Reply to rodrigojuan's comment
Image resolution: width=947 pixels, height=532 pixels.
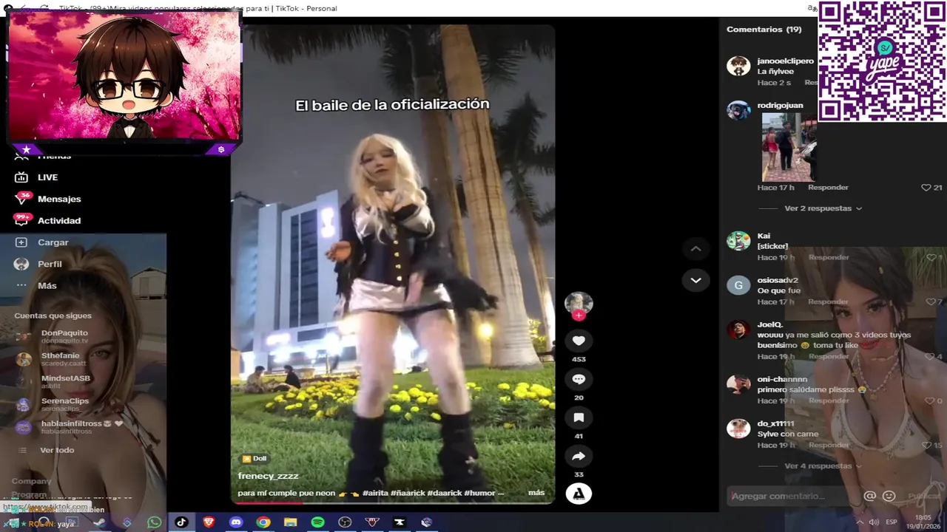pos(828,188)
